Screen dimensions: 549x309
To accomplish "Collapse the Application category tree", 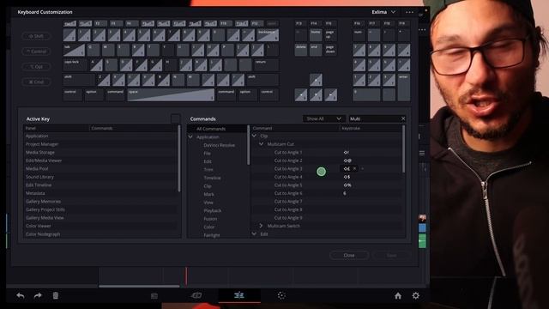I will pyautogui.click(x=190, y=137).
